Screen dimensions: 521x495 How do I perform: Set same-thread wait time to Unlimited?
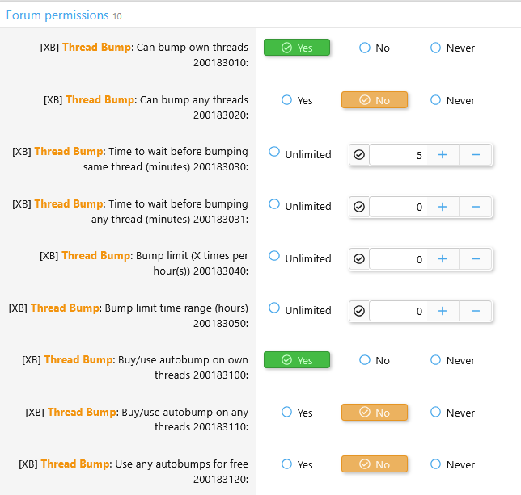(x=274, y=152)
